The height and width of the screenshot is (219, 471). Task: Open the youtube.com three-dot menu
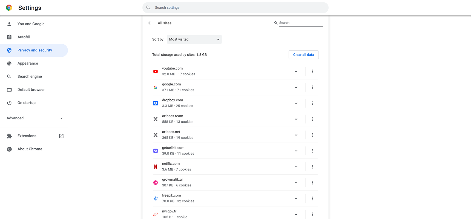click(312, 71)
